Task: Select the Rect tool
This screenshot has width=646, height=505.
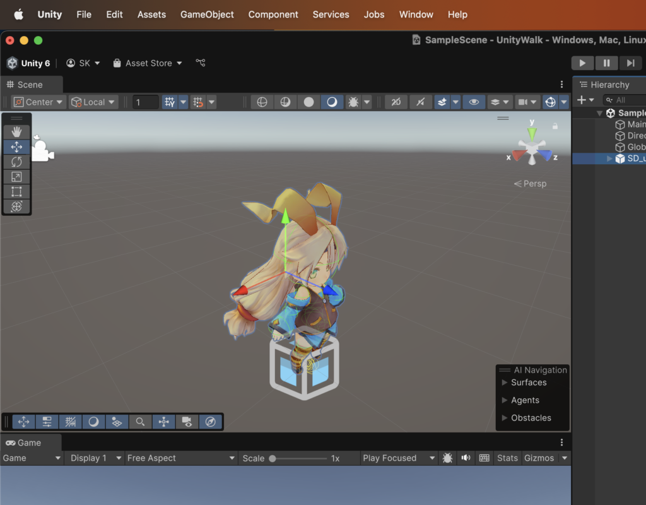Action: click(x=16, y=192)
